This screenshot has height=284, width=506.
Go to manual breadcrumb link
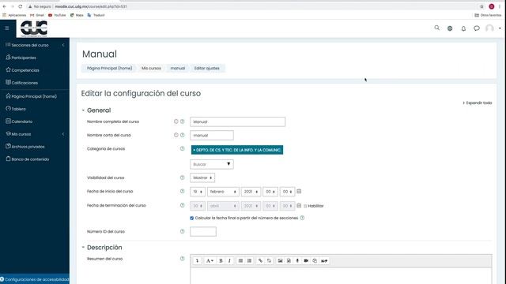(x=177, y=69)
